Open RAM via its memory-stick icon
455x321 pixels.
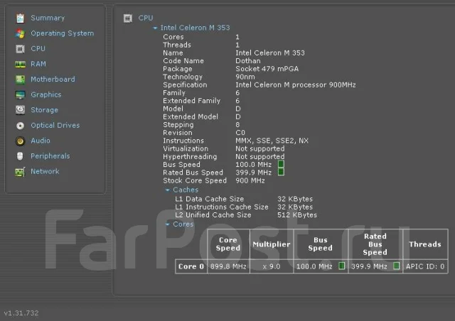point(20,64)
